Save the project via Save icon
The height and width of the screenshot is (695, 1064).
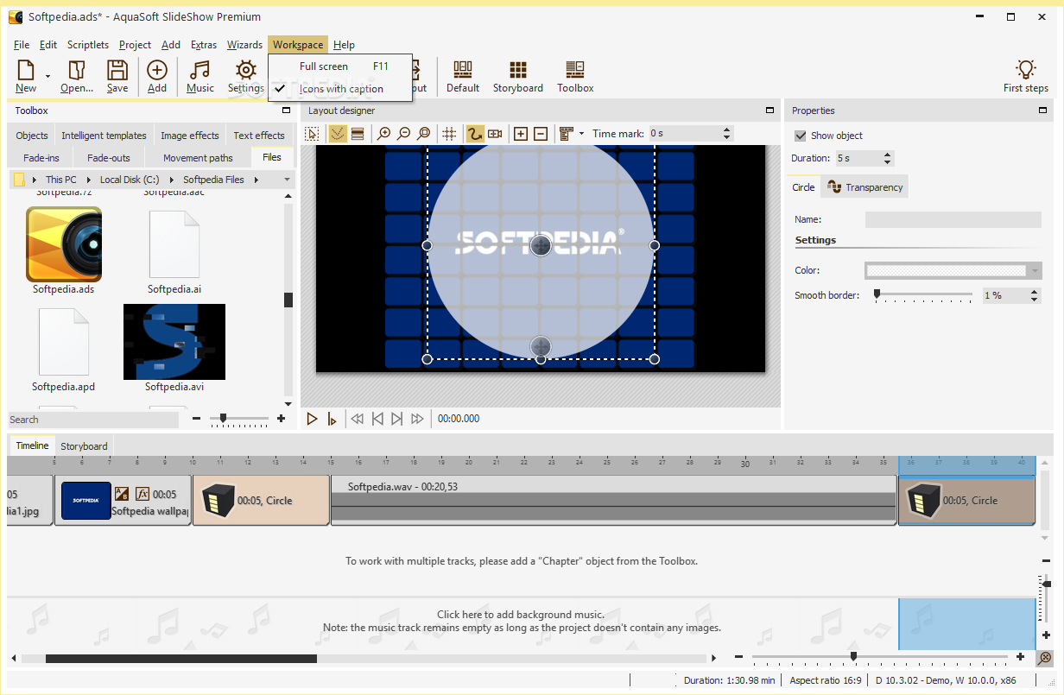tap(117, 76)
